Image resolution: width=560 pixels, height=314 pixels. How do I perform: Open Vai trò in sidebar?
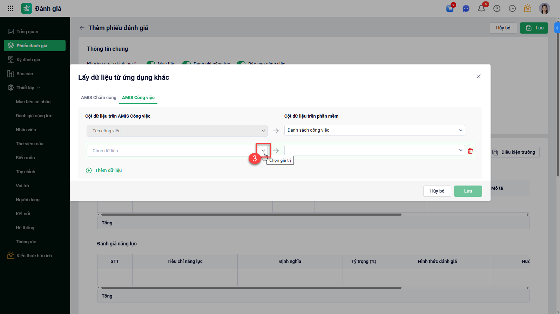tap(22, 186)
